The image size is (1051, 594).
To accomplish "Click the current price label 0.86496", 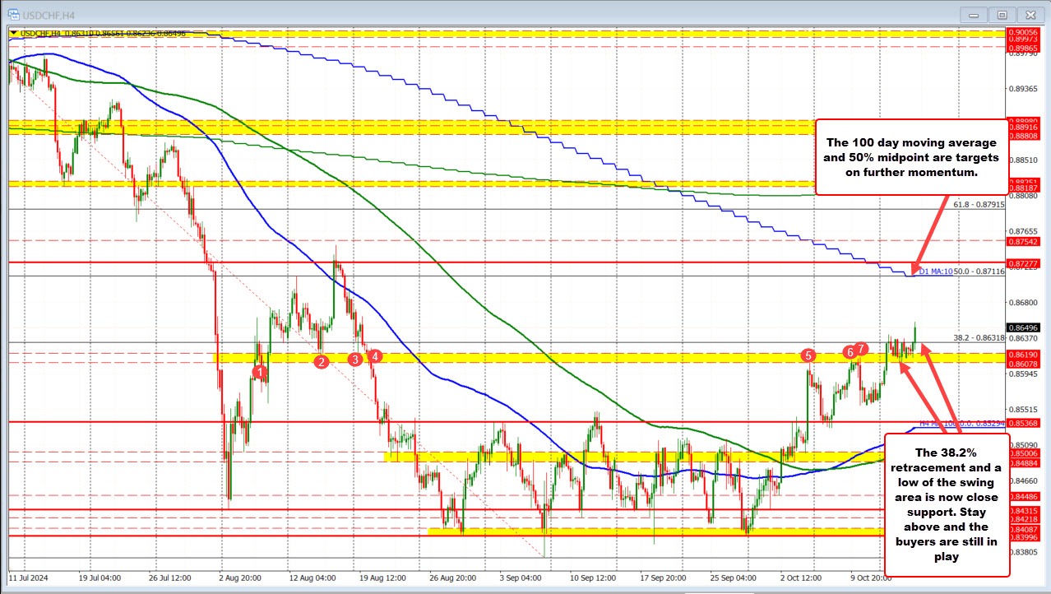I will point(1027,327).
